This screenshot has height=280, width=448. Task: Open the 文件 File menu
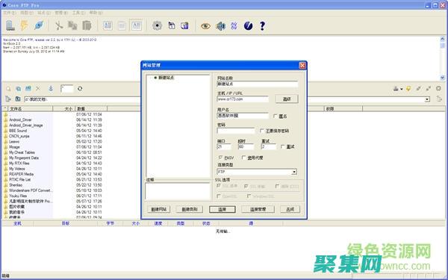coord(9,13)
